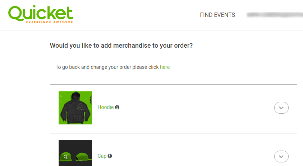Click the "To go back" instruction text

(107, 67)
